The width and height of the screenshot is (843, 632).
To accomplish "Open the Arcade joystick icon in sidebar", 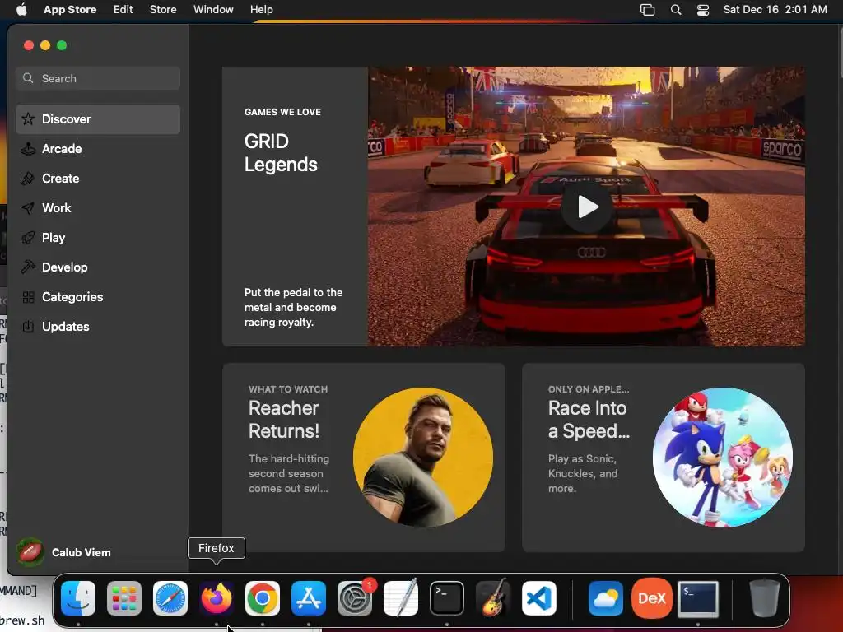I will pos(28,149).
